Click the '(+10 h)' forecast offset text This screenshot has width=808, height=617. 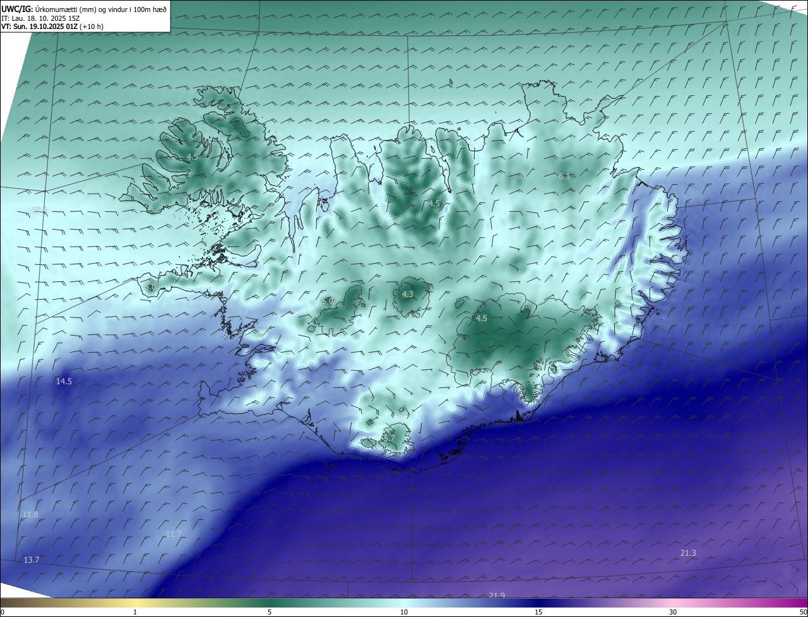[92, 26]
